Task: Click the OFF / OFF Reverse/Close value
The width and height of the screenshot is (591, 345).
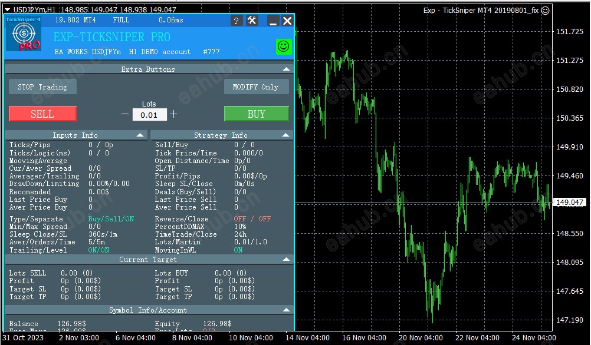Action: pos(252,219)
